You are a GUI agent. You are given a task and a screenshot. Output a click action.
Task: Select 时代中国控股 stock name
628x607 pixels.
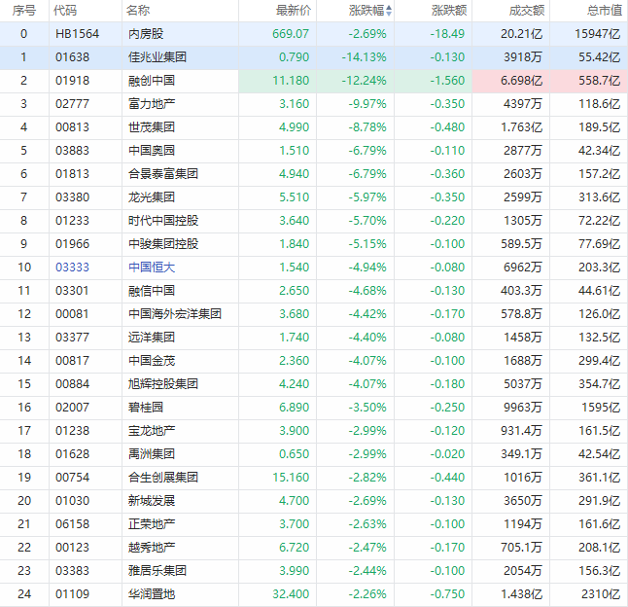coord(163,221)
